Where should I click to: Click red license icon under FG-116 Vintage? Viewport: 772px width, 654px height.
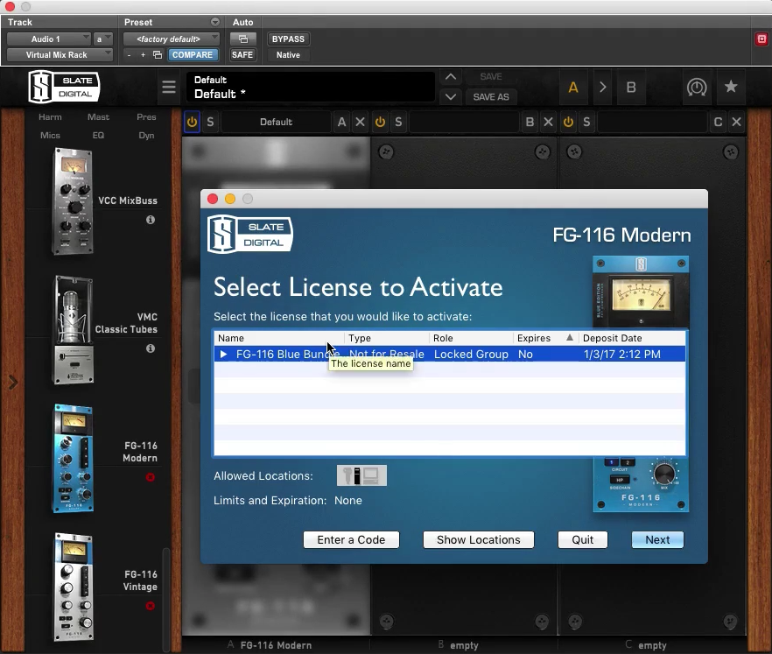(x=151, y=606)
